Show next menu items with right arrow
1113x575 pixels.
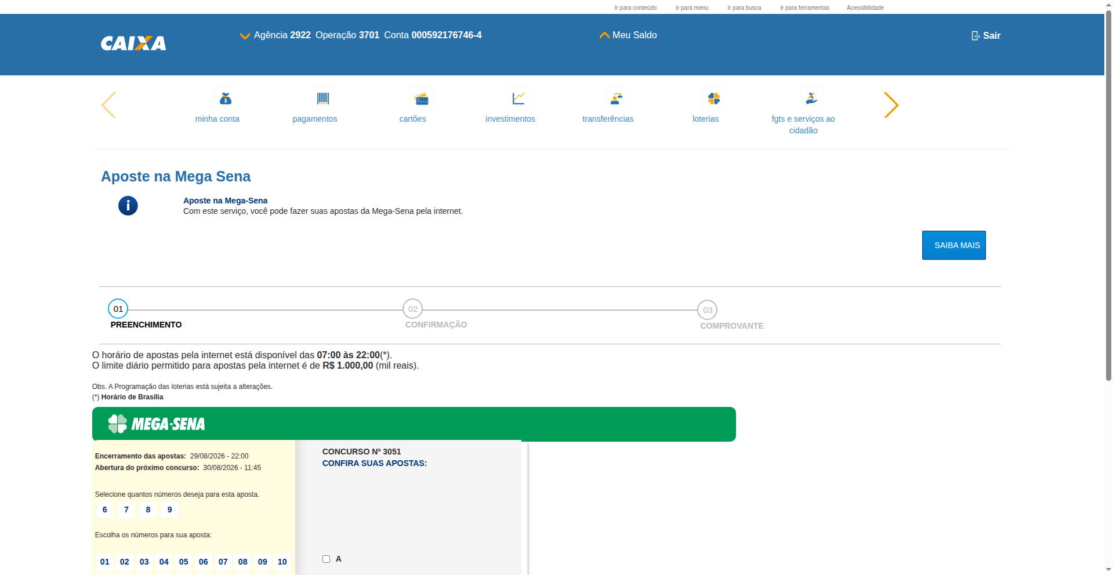[891, 105]
